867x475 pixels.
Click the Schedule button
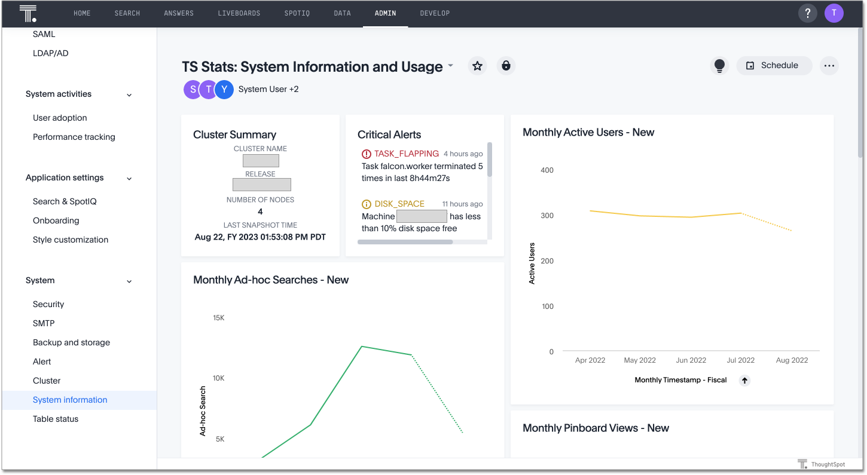(x=774, y=66)
